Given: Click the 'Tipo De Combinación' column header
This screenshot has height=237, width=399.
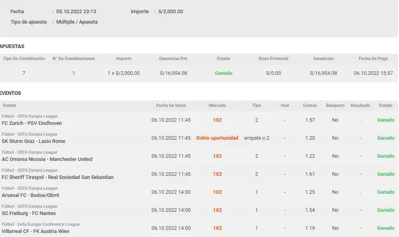Looking at the screenshot, I should click(24, 59).
